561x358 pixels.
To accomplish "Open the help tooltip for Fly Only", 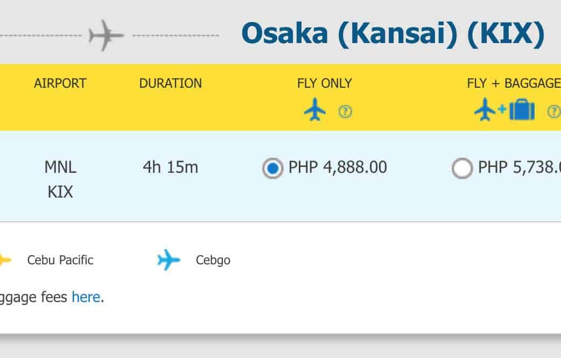I will 345,112.
